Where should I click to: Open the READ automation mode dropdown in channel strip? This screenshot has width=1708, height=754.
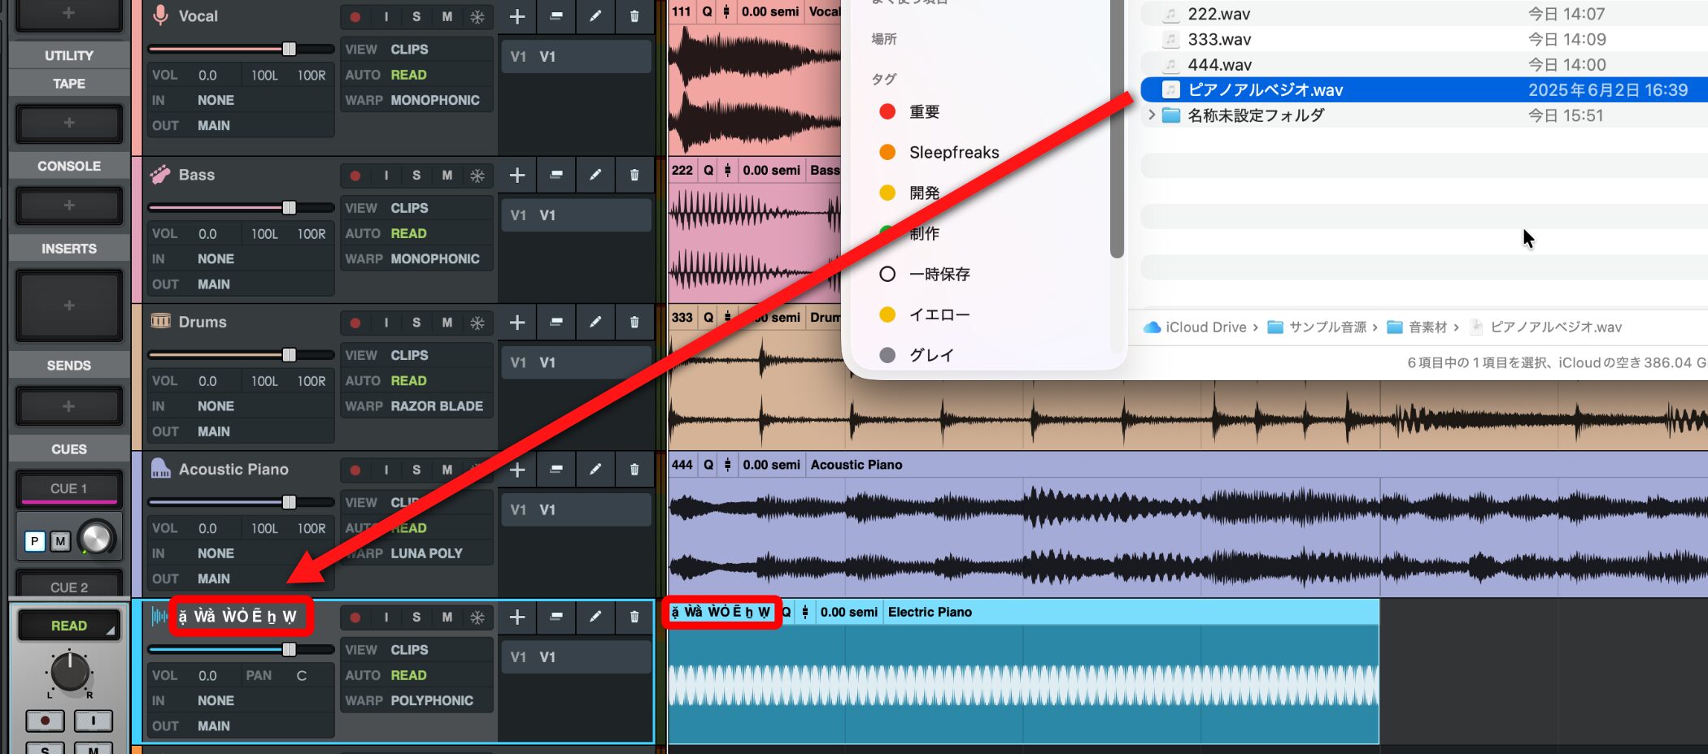tap(69, 626)
